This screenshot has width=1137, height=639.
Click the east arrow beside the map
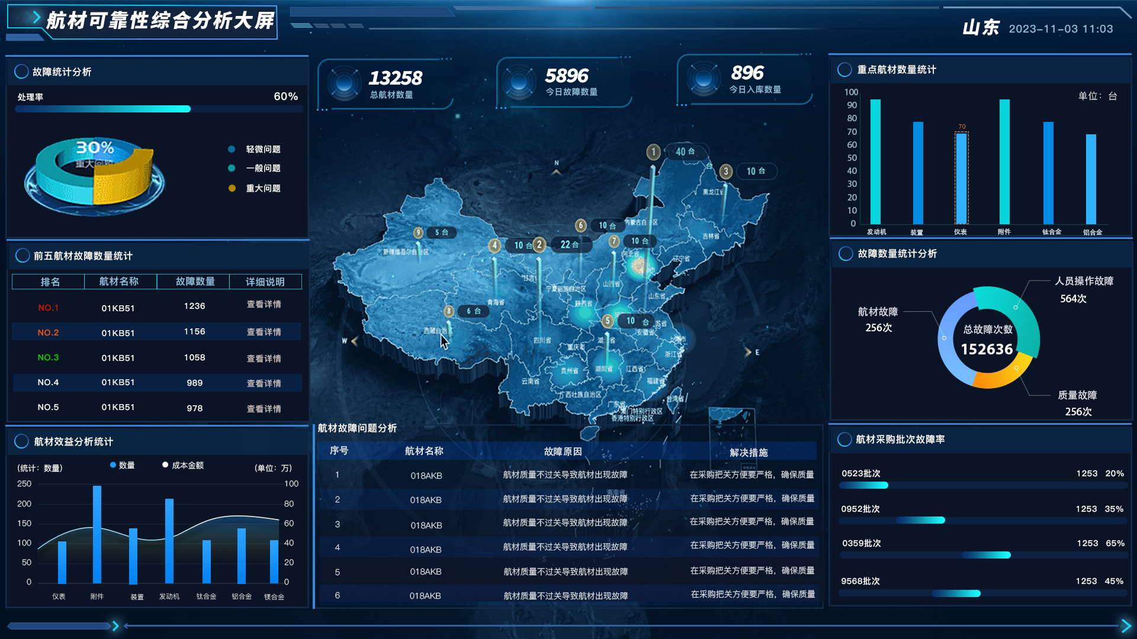(x=748, y=352)
